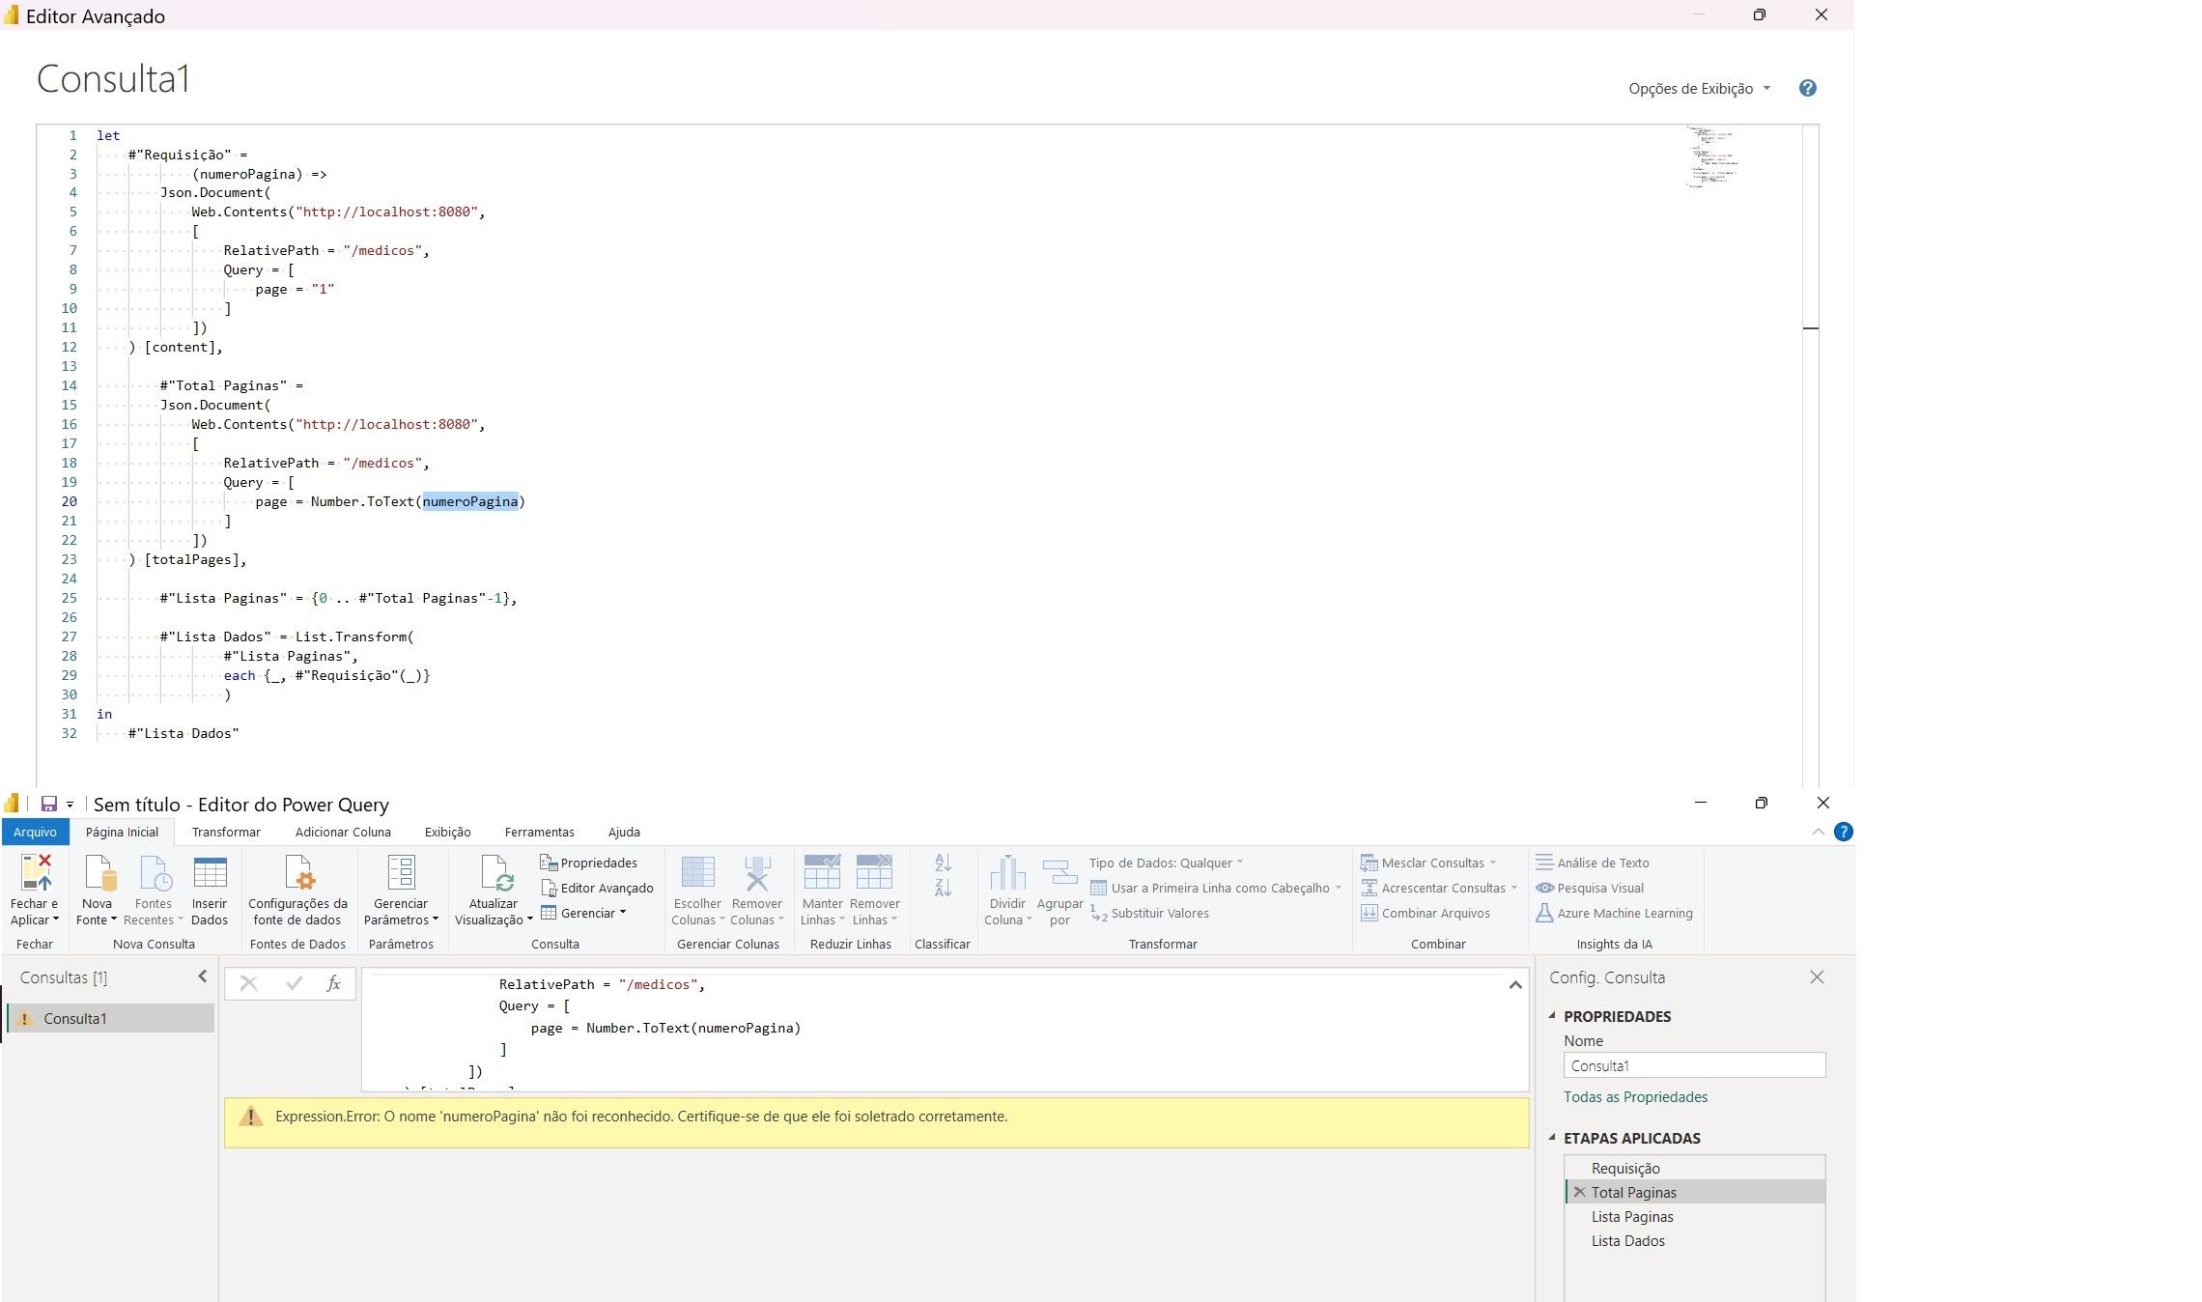Select Consulta1 in the Consultas list
Image resolution: width=2202 pixels, height=1302 pixels.
(110, 1018)
